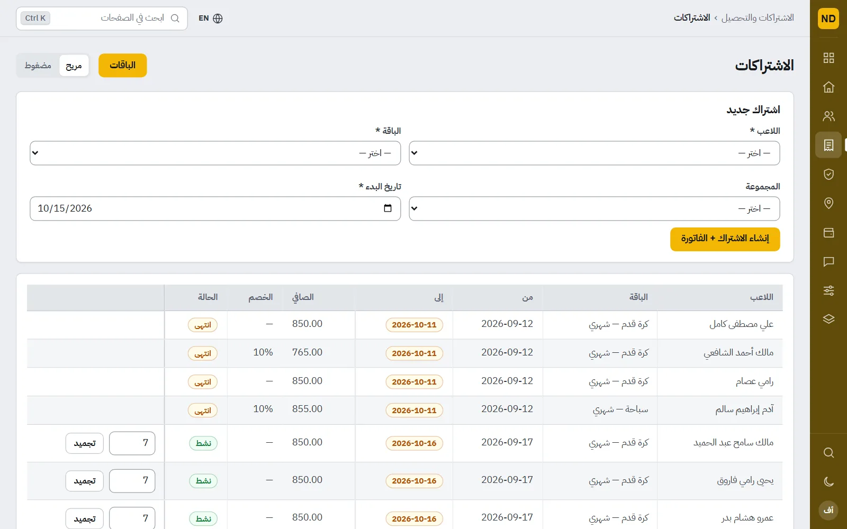The image size is (847, 529).
Task: Toggle dark mode moon icon
Action: point(828,481)
